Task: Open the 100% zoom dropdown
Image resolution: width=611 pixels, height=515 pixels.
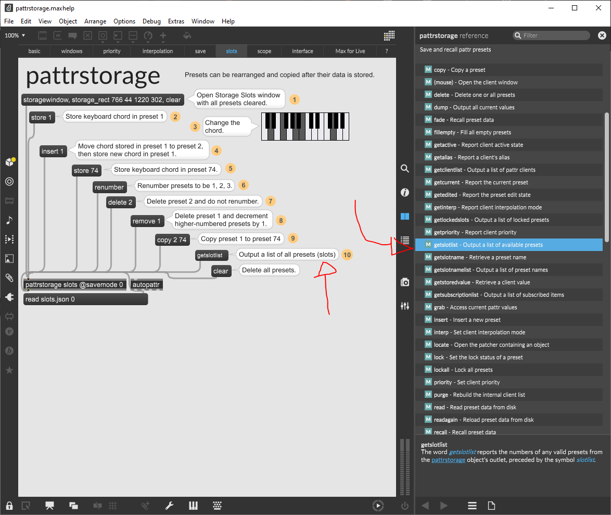Action: tap(15, 35)
